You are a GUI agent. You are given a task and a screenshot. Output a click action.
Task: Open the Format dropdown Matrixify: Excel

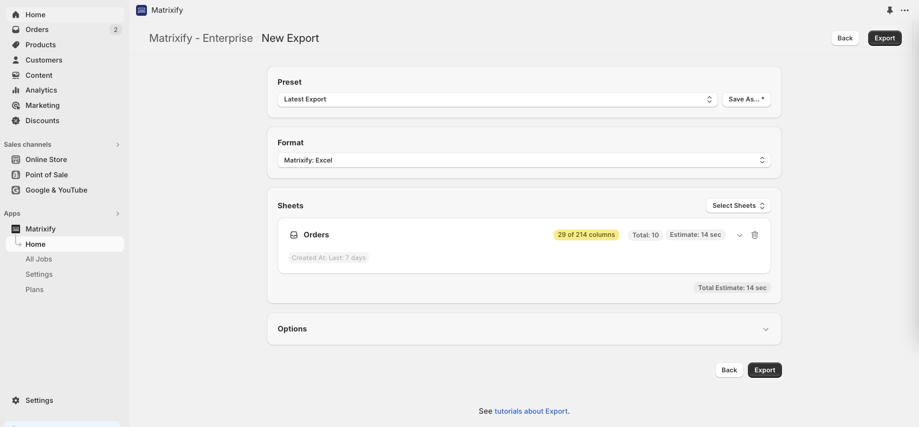pos(524,161)
